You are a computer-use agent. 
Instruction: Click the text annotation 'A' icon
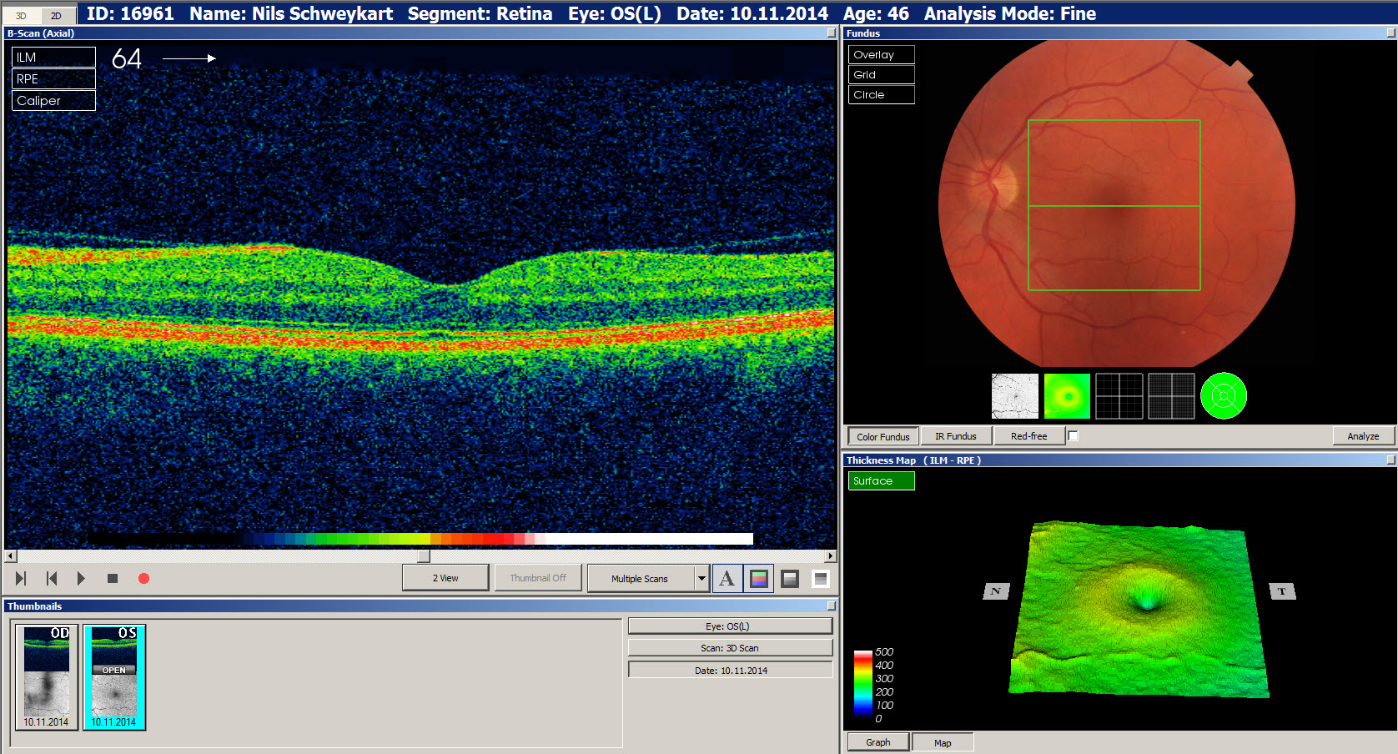coord(727,578)
